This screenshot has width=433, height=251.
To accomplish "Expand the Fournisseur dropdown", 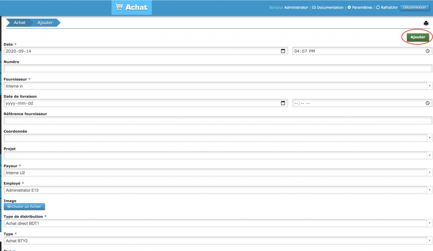I will 430,86.
